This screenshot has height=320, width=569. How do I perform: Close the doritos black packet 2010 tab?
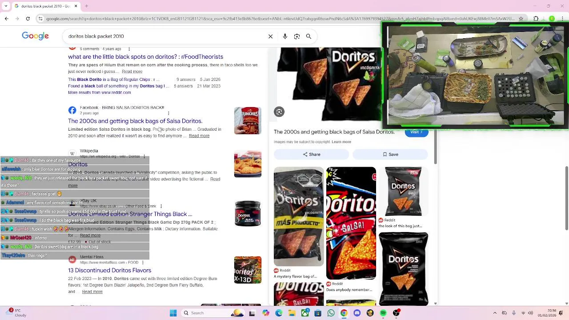76,6
